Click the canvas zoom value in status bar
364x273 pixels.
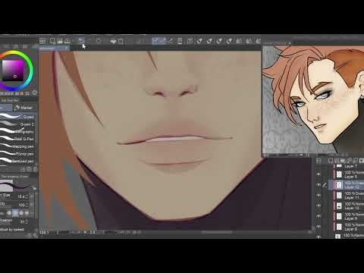(44, 232)
